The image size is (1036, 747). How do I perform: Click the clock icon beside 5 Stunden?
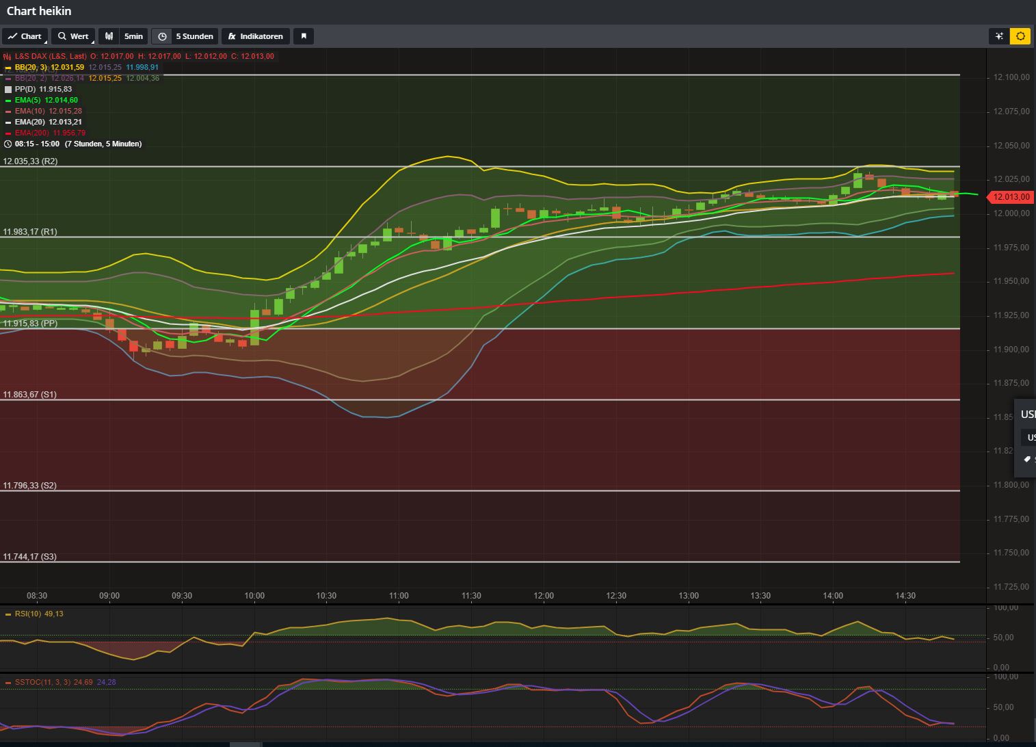[161, 36]
